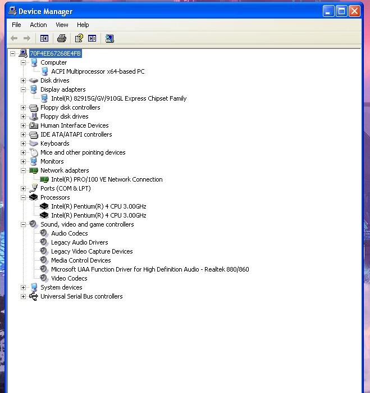Collapse the Display adapters category
The width and height of the screenshot is (370, 393).
[23, 89]
